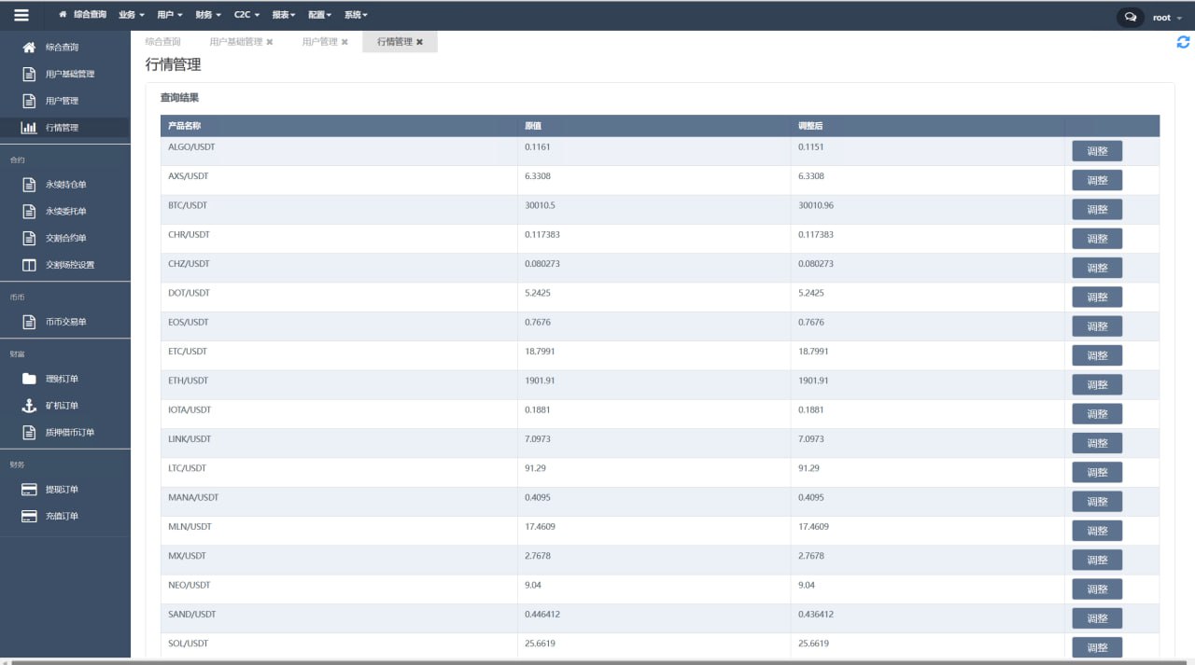1195x665 pixels.
Task: Click the 矿机订单 anchor icon
Action: pos(29,406)
